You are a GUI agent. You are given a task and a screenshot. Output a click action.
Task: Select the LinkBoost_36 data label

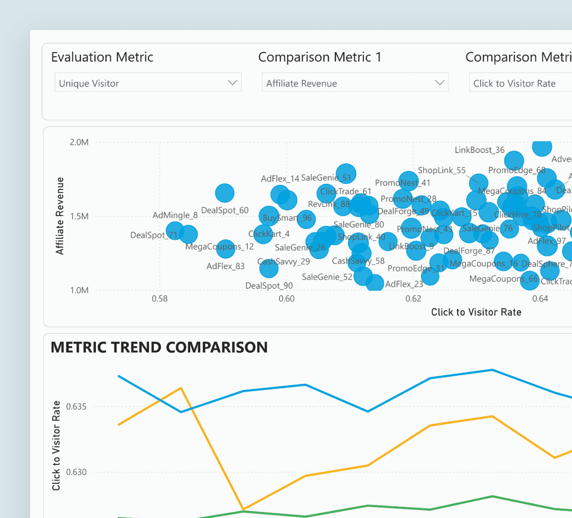tap(479, 150)
